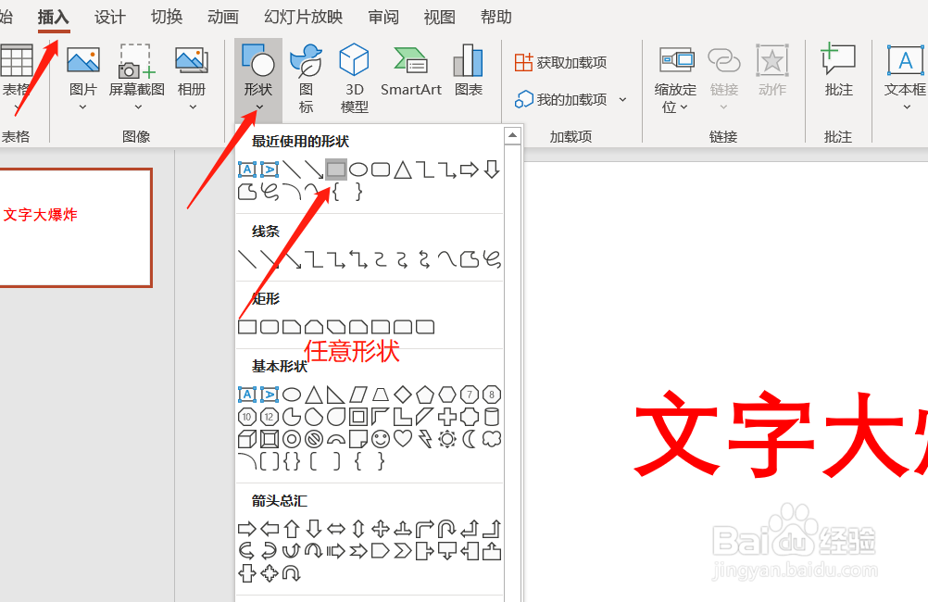Open the 视图 tab
The image size is (928, 602).
439,18
